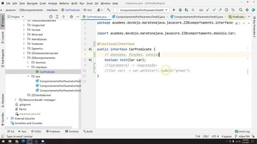Open the File menu
The height and width of the screenshot is (144, 257).
coord(8,3)
